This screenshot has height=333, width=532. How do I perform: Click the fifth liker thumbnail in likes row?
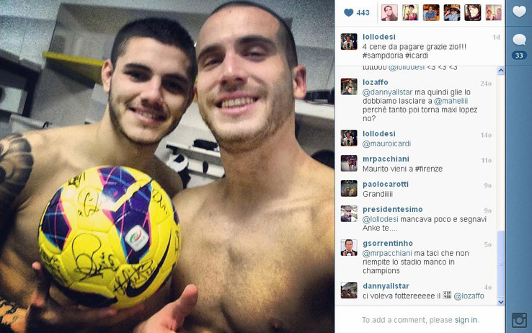pos(473,12)
